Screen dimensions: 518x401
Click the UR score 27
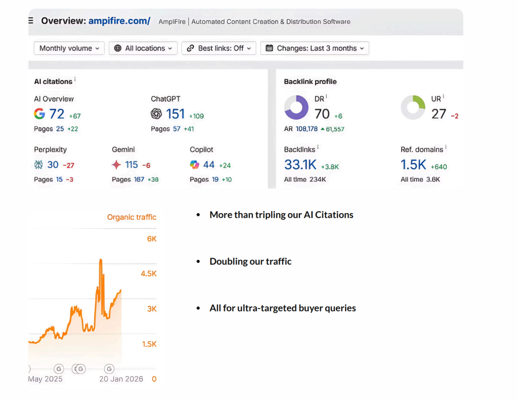click(439, 114)
